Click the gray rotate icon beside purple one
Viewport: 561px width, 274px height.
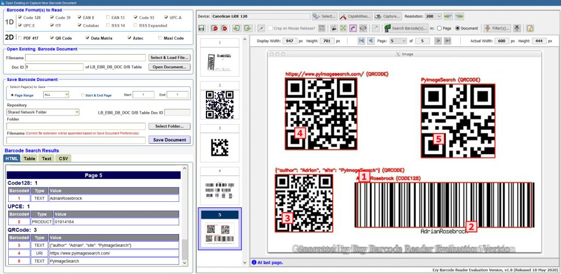tap(363, 28)
